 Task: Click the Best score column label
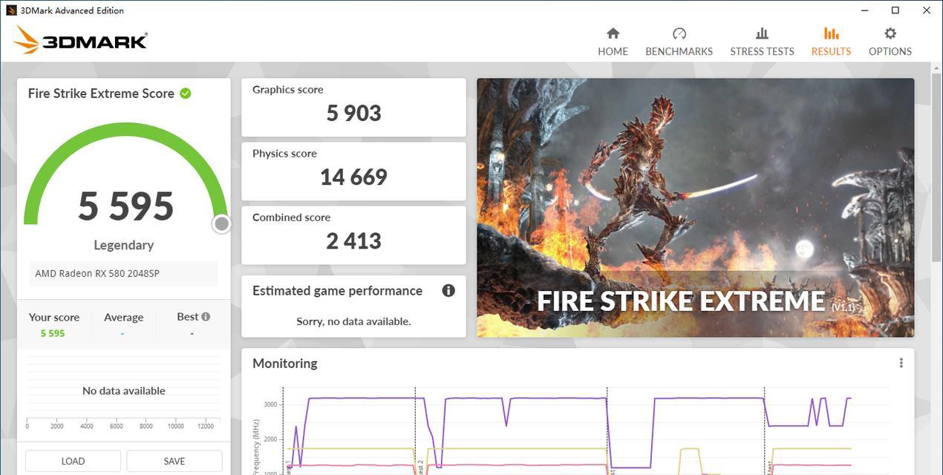click(187, 317)
